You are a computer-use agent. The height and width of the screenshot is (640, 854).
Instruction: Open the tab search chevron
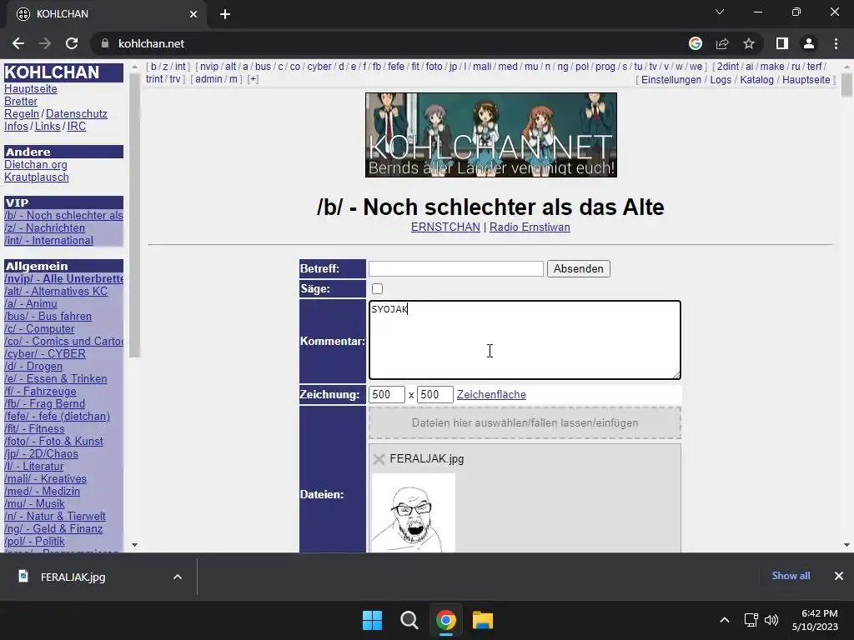pyautogui.click(x=720, y=12)
